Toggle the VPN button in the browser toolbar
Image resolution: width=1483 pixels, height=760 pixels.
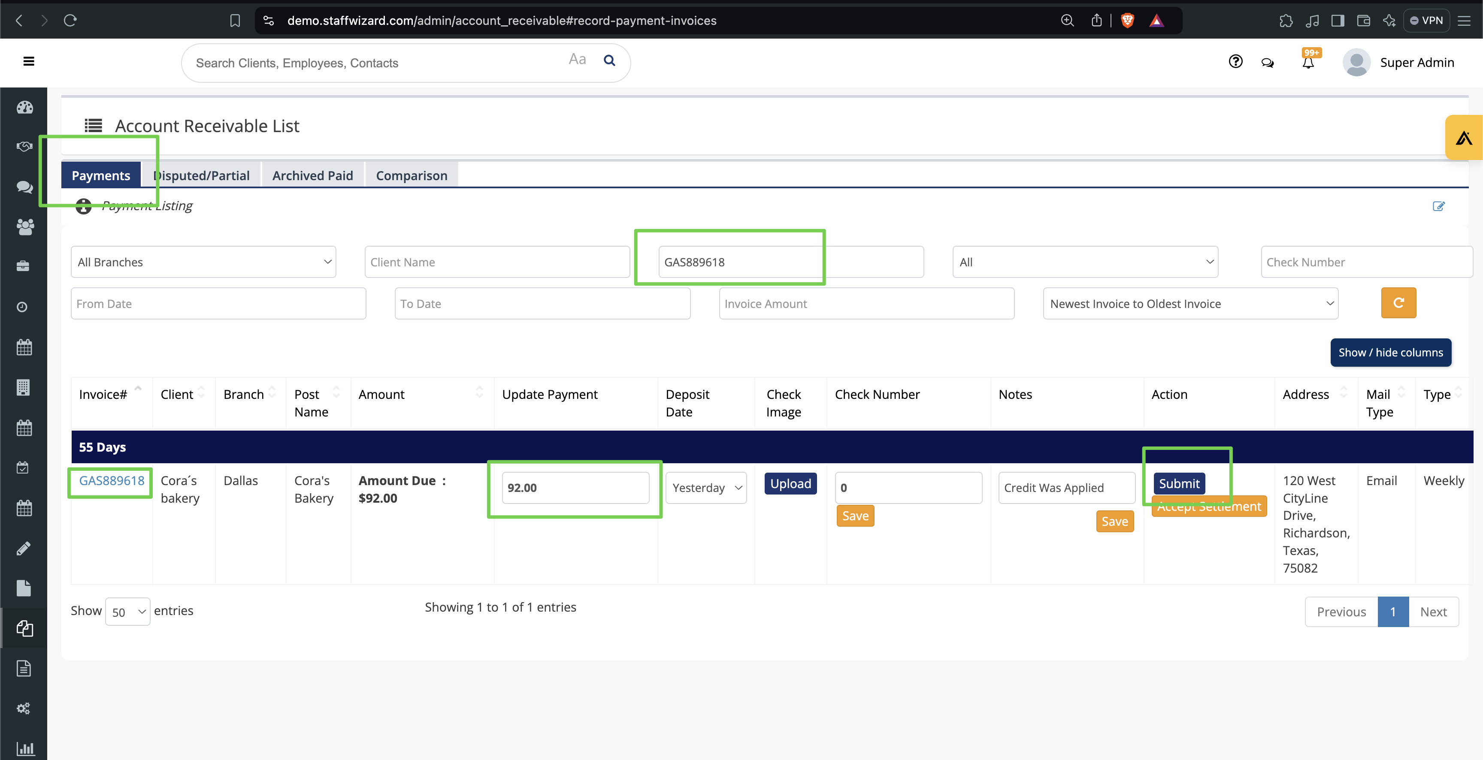click(x=1427, y=21)
